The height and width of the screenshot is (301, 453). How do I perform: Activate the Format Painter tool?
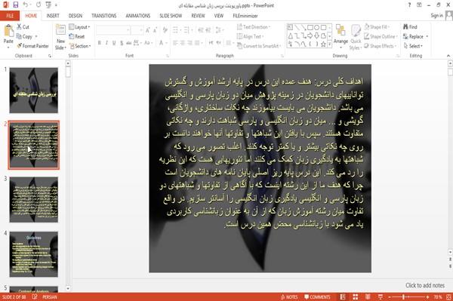(32, 46)
